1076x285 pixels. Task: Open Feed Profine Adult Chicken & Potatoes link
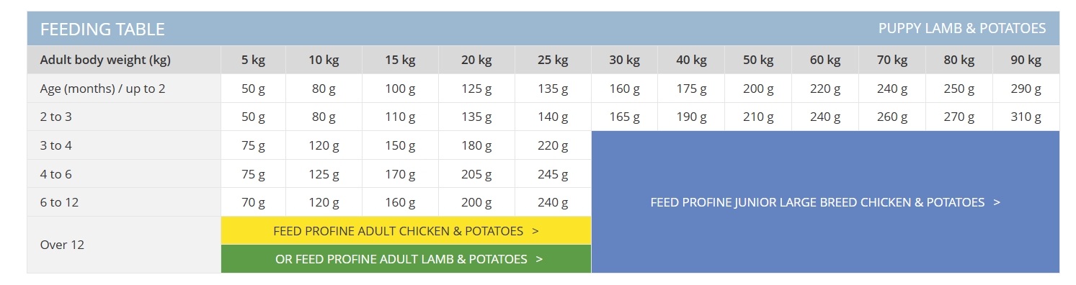pyautogui.click(x=406, y=231)
